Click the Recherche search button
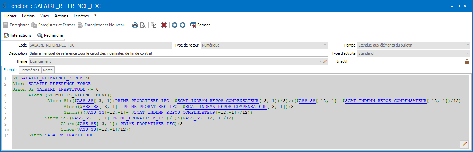The height and width of the screenshot is (152, 473). click(x=50, y=35)
